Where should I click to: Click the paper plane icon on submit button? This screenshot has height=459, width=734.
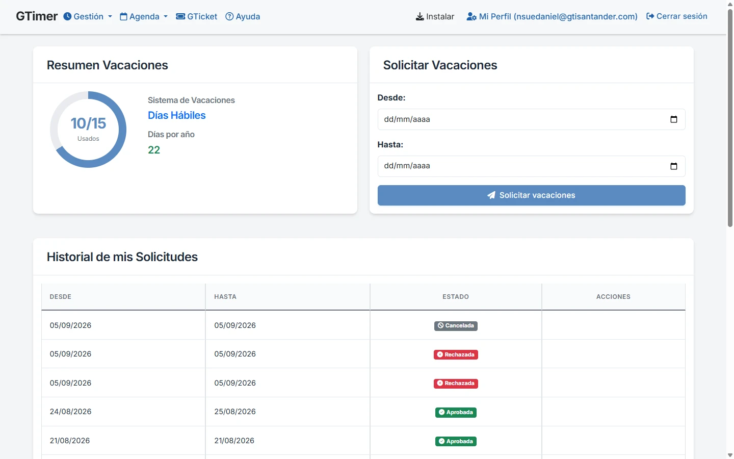tap(491, 195)
